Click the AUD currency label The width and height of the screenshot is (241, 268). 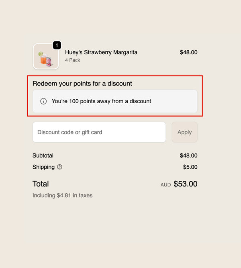[165, 185]
